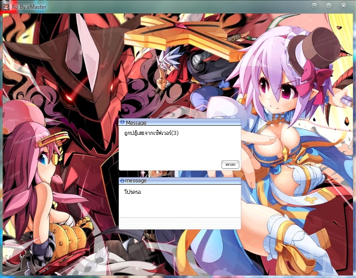Minimize the Ro By.eMaster window
Screen dimensions: 356x278
pyautogui.click(x=314, y=6)
